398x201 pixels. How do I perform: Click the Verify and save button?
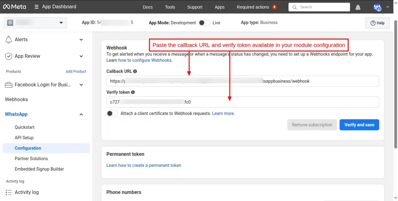click(359, 125)
